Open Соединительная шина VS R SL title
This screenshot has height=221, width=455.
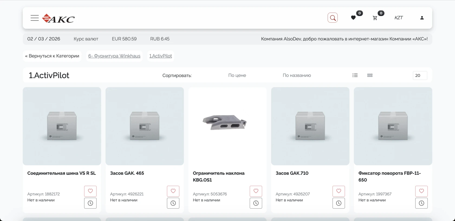61,173
